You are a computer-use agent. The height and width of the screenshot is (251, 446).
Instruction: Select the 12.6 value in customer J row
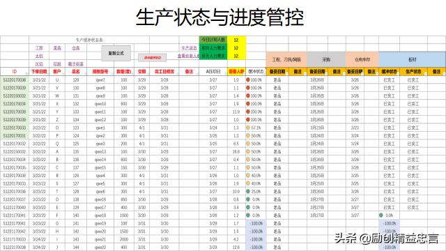click(x=236, y=248)
